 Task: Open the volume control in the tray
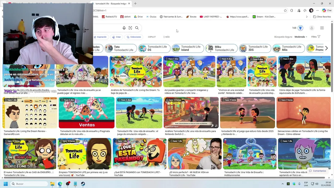(x=317, y=184)
